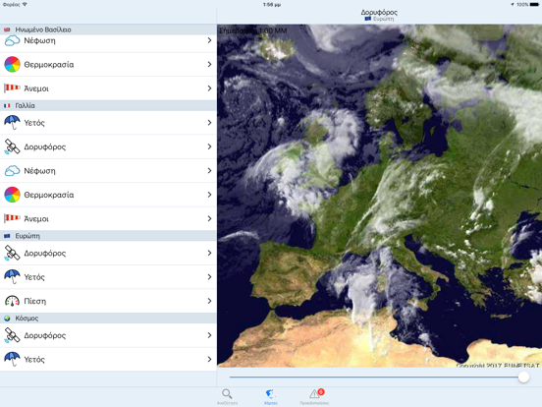The image size is (542, 407).
Task: Select the Υετός label in the Κόσμος section
Action: coord(34,360)
